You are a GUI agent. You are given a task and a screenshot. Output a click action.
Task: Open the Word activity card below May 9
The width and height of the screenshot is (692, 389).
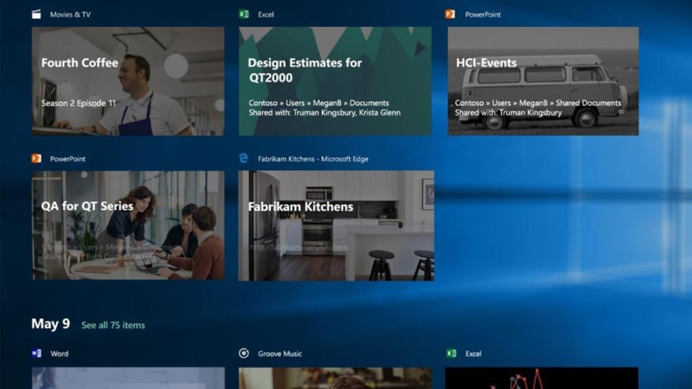pos(128,378)
